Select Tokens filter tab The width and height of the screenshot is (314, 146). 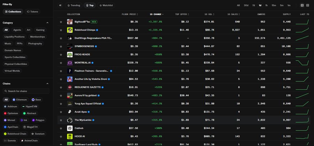click(x=32, y=11)
